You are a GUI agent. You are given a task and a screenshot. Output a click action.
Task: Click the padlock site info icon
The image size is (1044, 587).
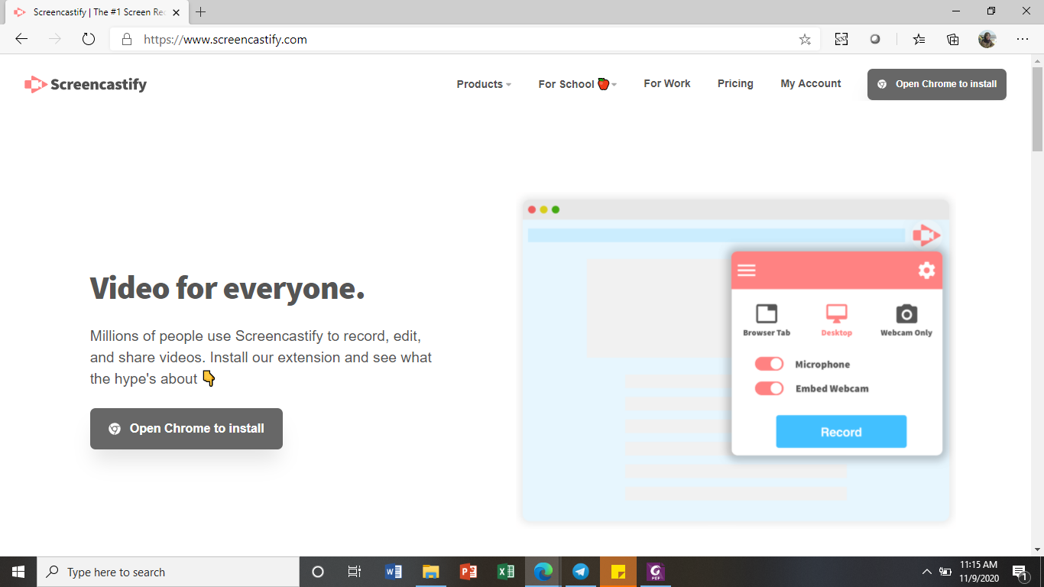[x=127, y=40]
